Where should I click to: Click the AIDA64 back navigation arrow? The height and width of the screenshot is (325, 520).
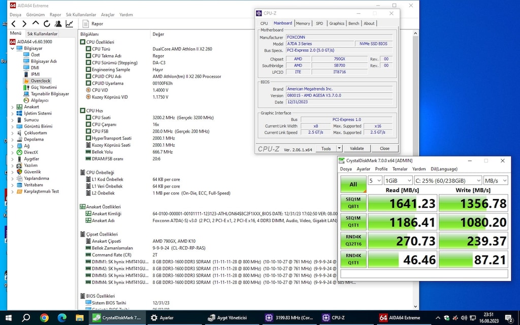click(x=13, y=23)
